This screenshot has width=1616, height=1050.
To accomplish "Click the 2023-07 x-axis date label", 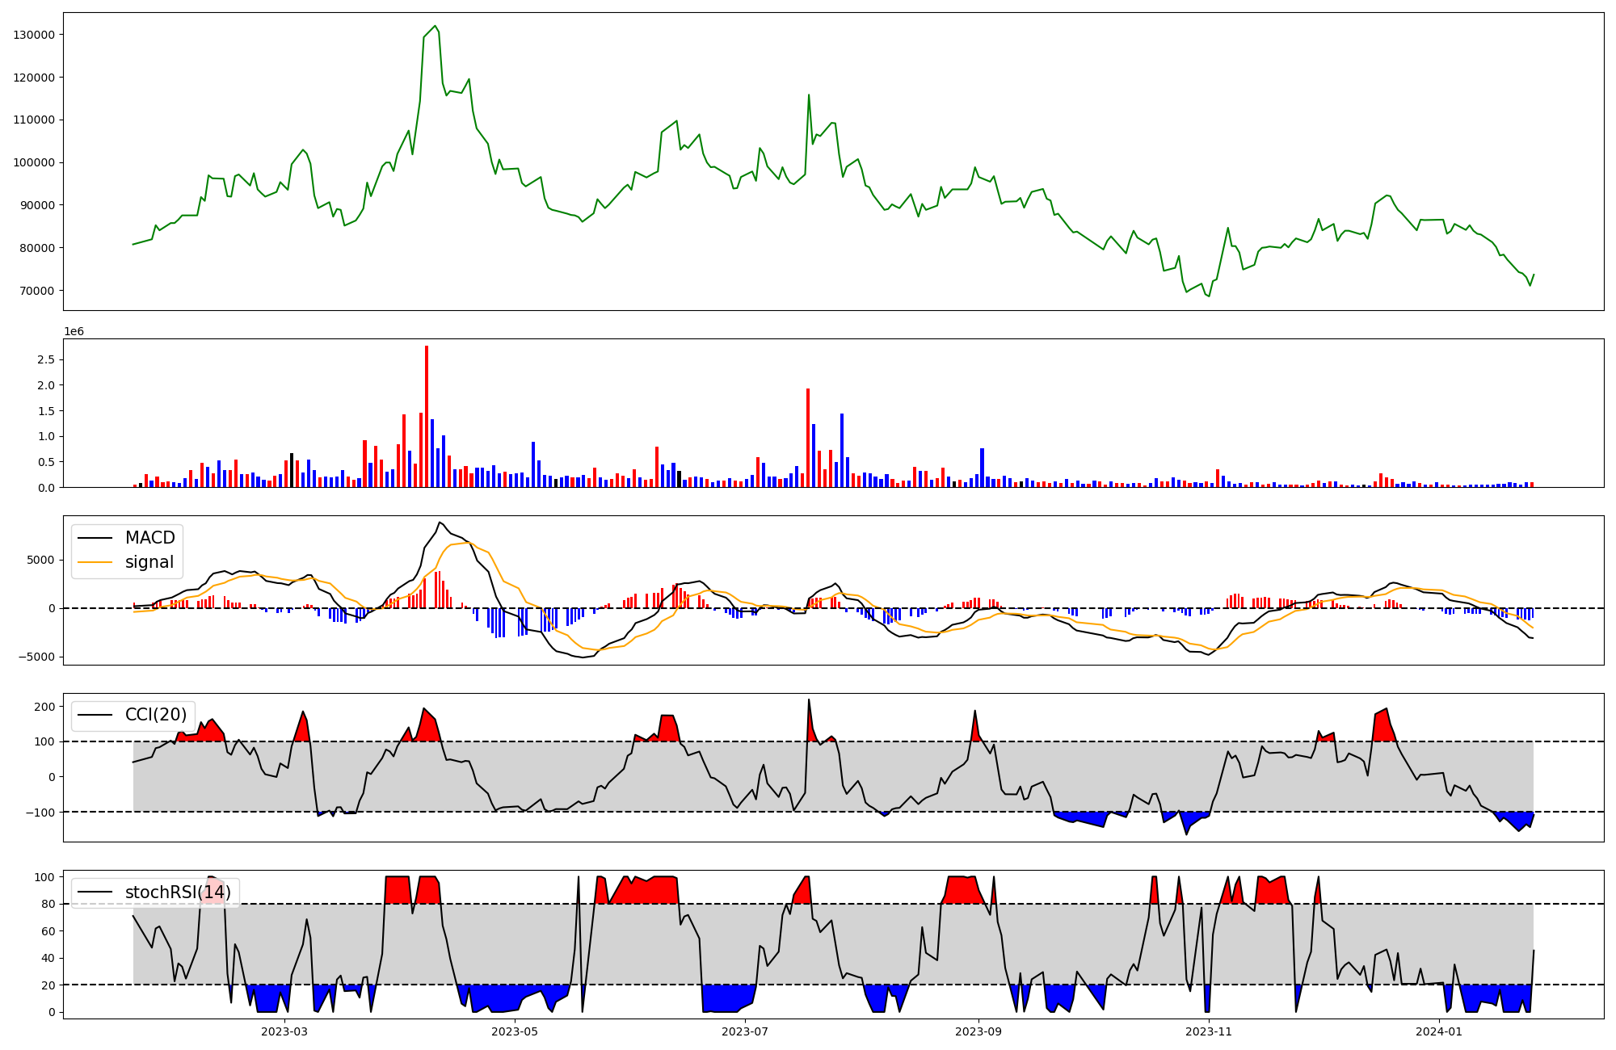I will pos(744,1031).
